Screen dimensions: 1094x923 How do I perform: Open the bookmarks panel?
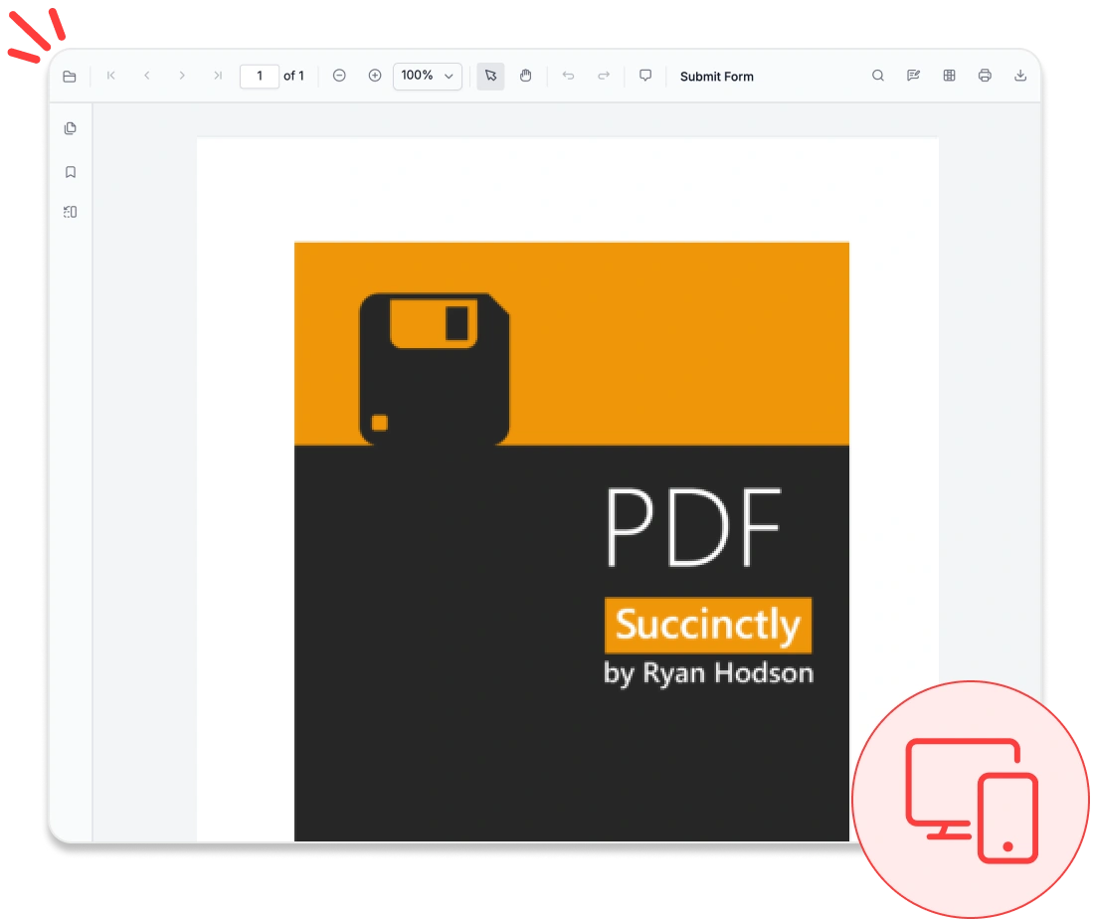coord(71,172)
